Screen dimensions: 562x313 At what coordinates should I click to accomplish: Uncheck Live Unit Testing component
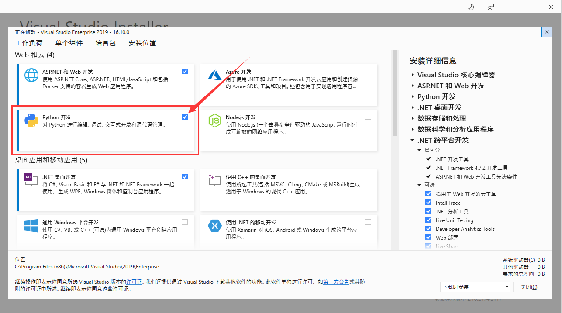pyautogui.click(x=428, y=220)
